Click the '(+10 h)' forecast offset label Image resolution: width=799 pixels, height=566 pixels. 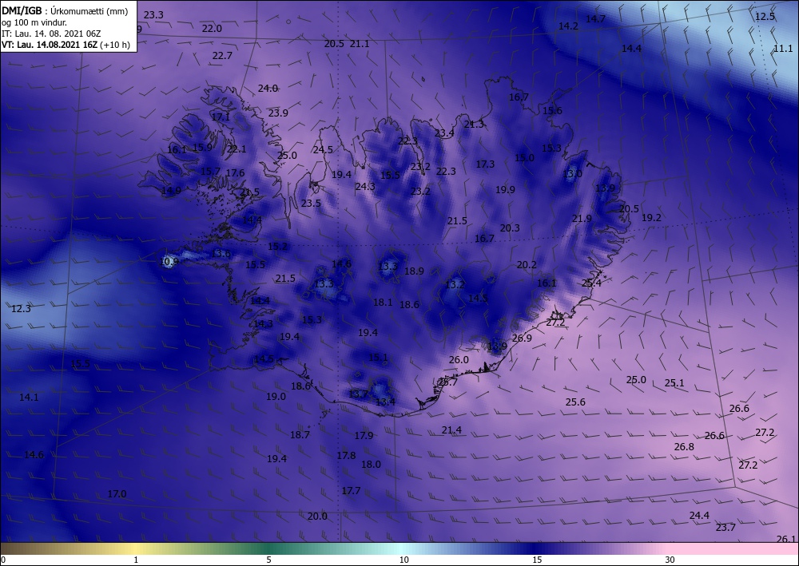click(x=114, y=45)
